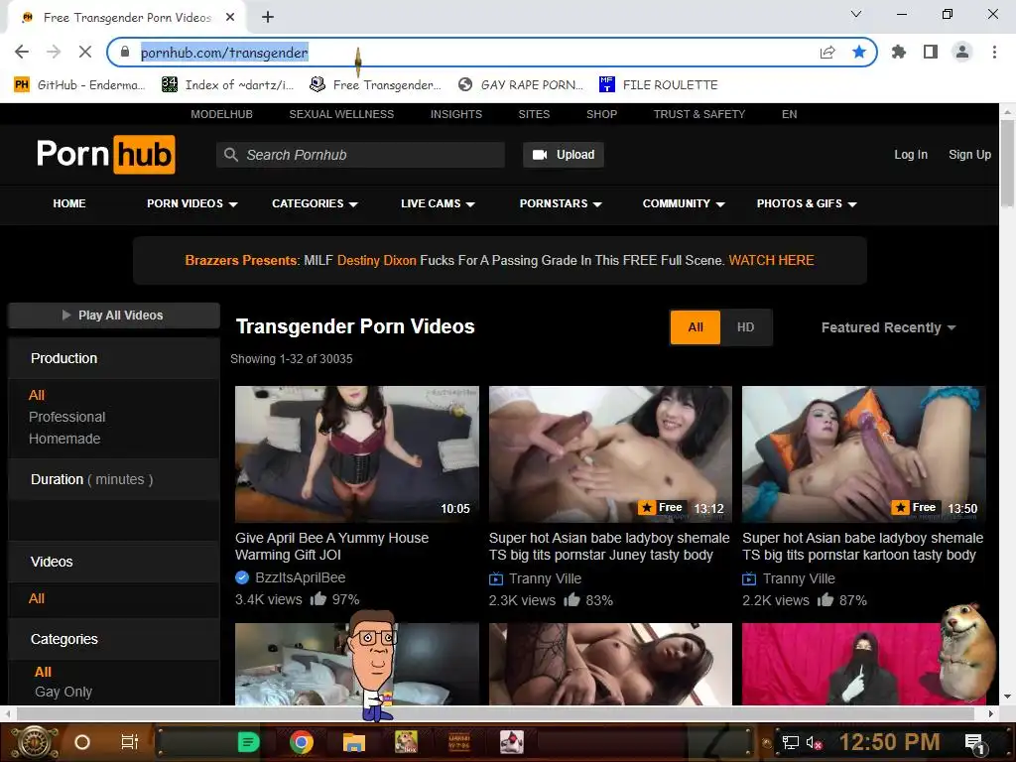Open the Start button on the taskbar
1016x762 pixels.
(34, 742)
